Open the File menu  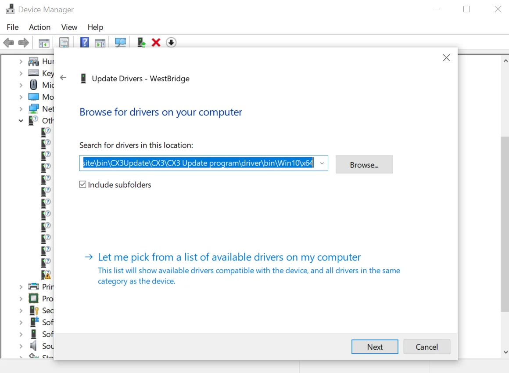13,27
